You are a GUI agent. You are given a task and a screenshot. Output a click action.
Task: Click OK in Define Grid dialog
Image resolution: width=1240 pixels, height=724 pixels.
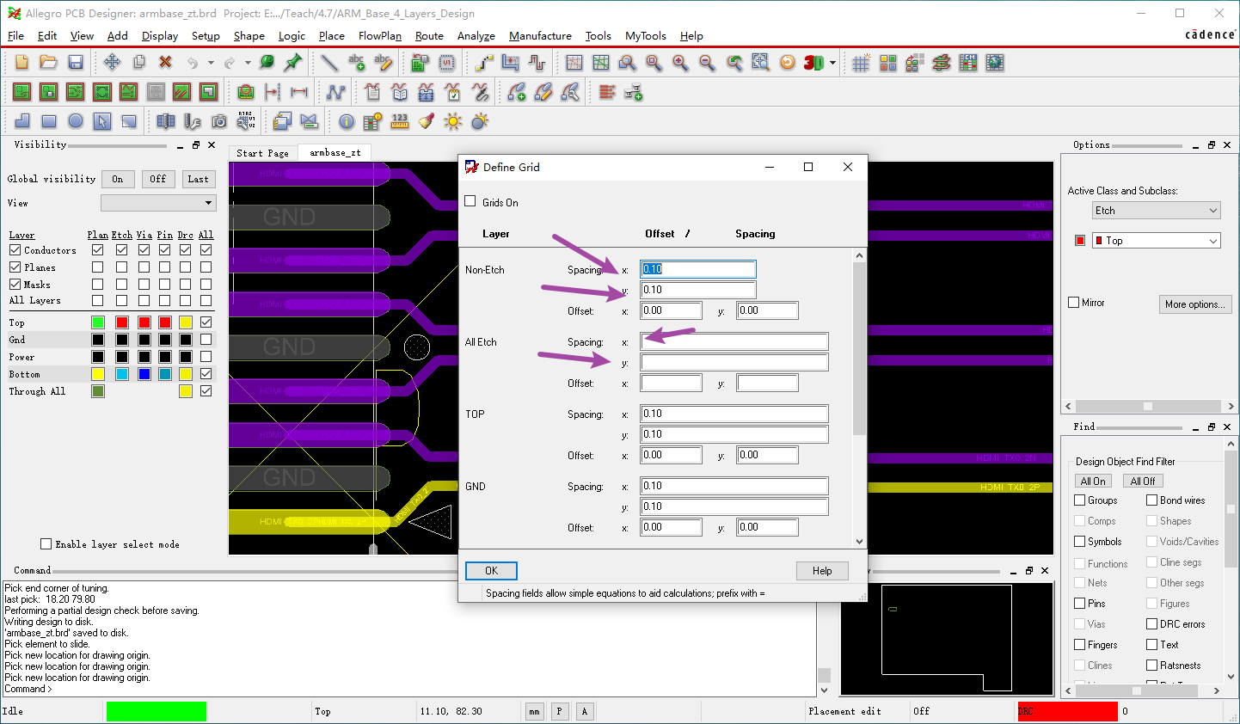[x=491, y=571]
